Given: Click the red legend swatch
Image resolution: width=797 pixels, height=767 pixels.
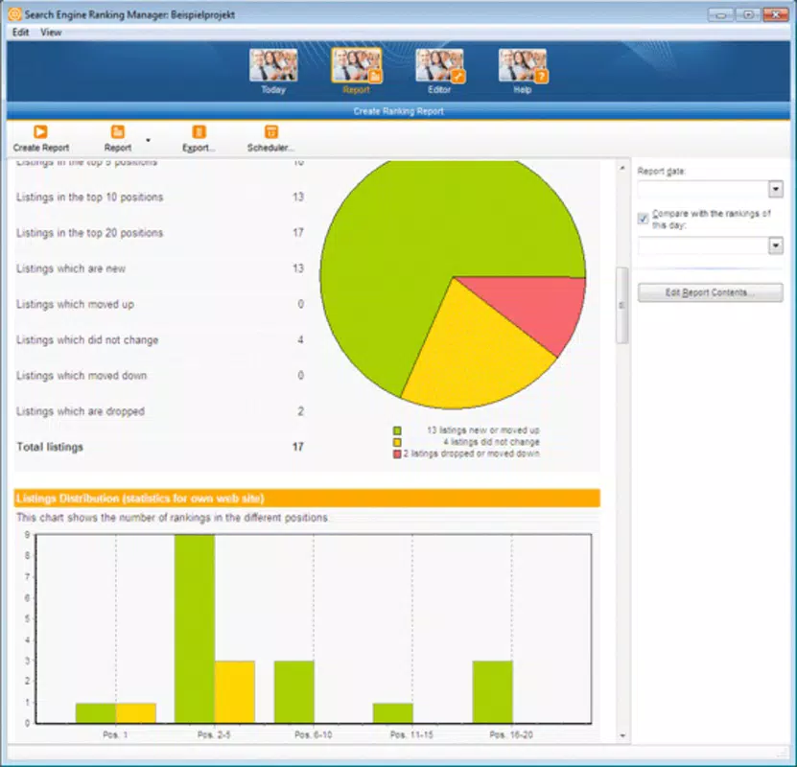Looking at the screenshot, I should pos(397,454).
